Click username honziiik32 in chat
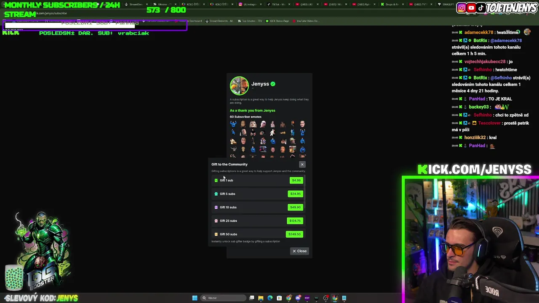 [x=475, y=138]
